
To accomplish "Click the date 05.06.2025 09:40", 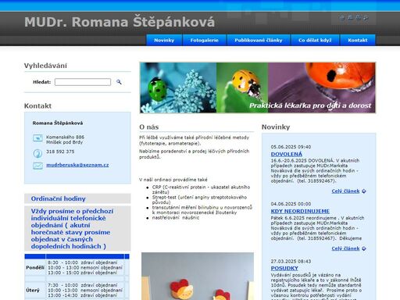I will pyautogui.click(x=291, y=147).
